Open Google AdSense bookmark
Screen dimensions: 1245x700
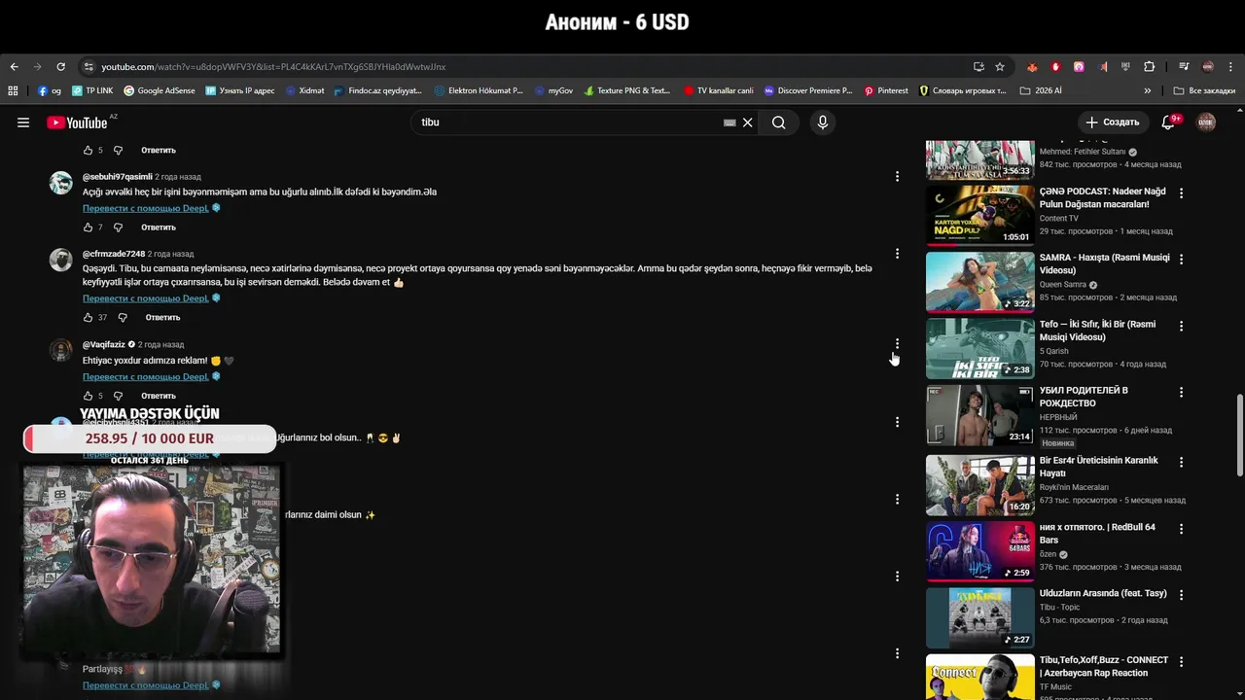tap(160, 90)
